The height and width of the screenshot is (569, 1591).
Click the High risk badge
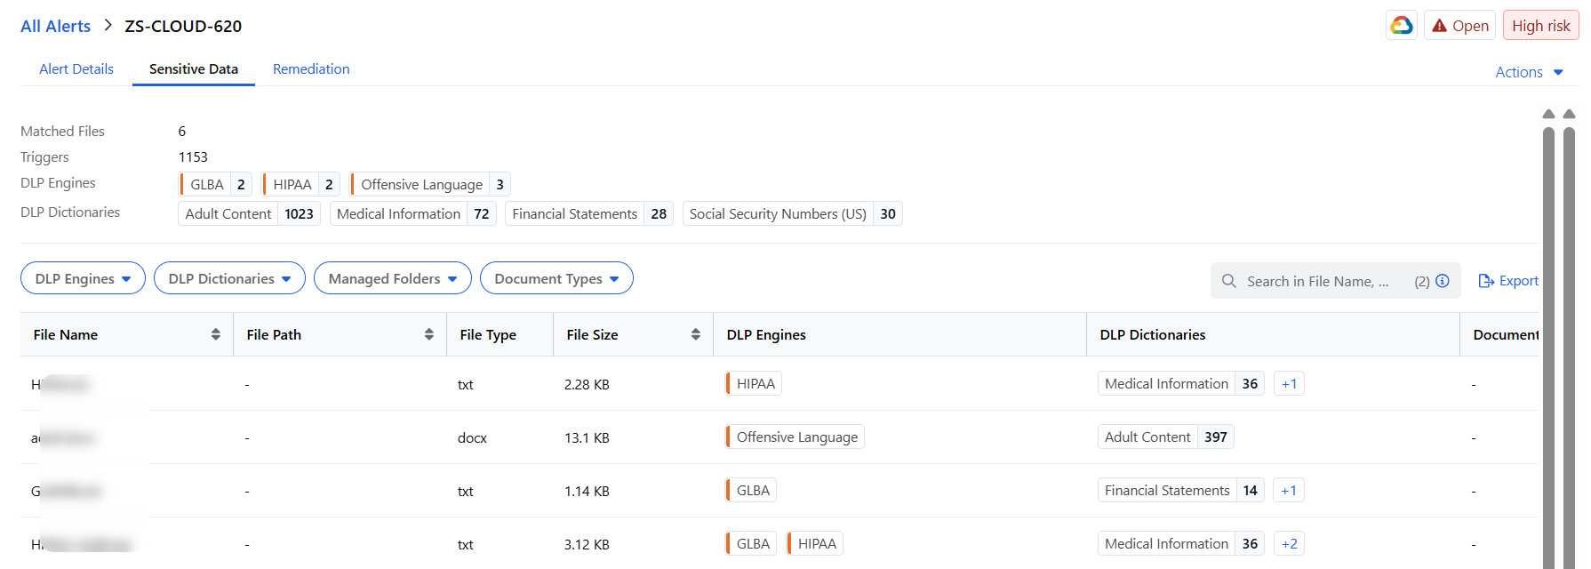pos(1540,26)
